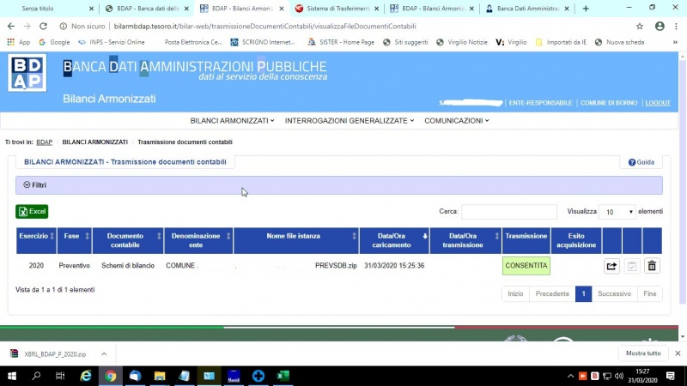The height and width of the screenshot is (386, 687).
Task: Open the Guida help link
Action: pos(641,162)
